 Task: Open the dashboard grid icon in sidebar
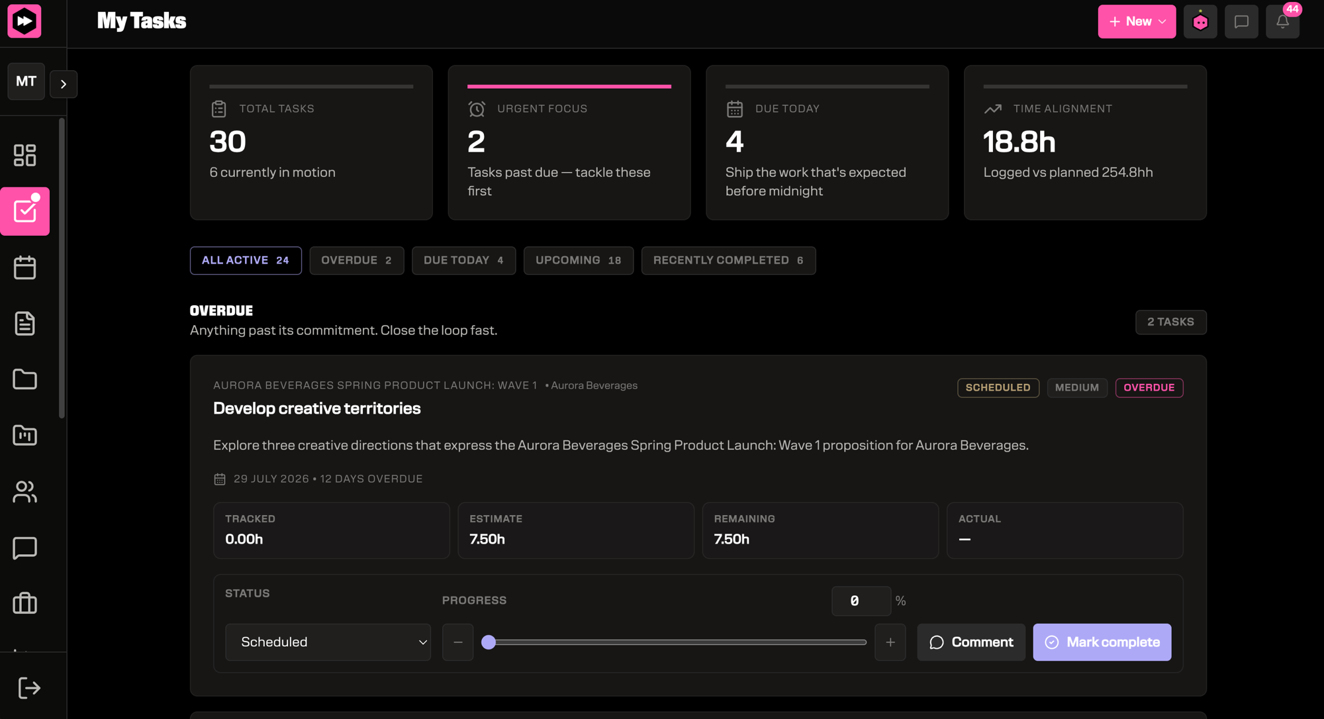(24, 155)
